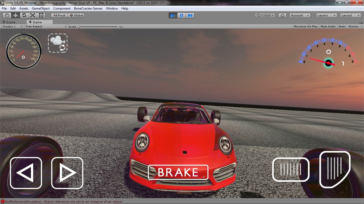Toggle Pivot handle position
The height and width of the screenshot is (204, 364).
[x=59, y=15]
